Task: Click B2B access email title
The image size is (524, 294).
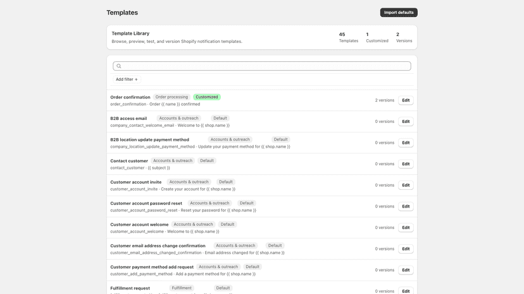Action: [x=128, y=119]
